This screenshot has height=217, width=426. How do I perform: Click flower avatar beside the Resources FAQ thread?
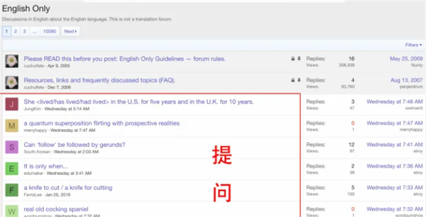(12, 83)
